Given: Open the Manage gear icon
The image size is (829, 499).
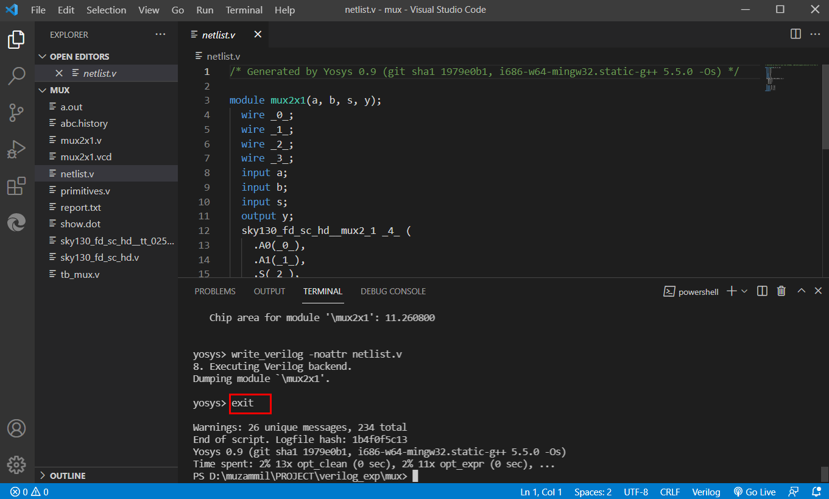Looking at the screenshot, I should click(16, 464).
